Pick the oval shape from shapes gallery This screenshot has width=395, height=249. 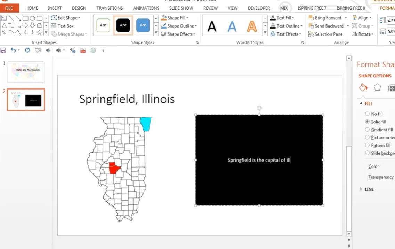pyautogui.click(x=32, y=18)
